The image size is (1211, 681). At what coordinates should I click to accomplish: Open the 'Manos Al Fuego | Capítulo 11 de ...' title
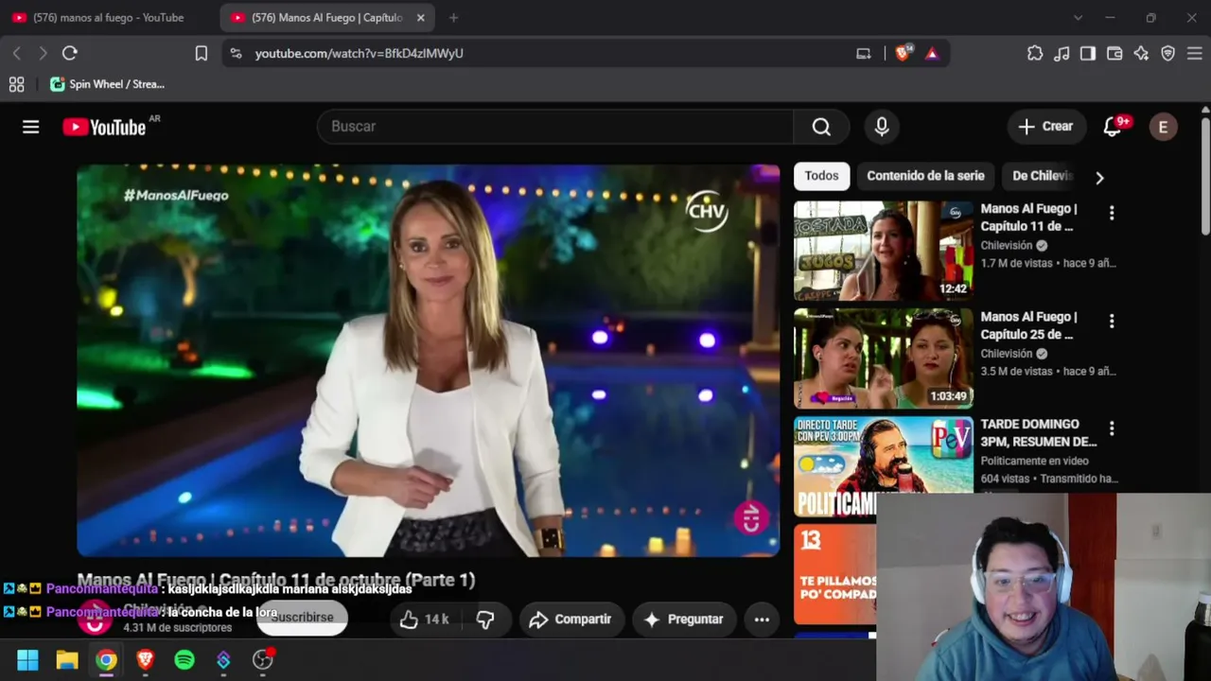pyautogui.click(x=1029, y=218)
